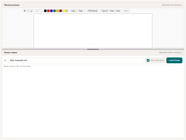
Task: Click the Copy All button
Action: (x=104, y=11)
